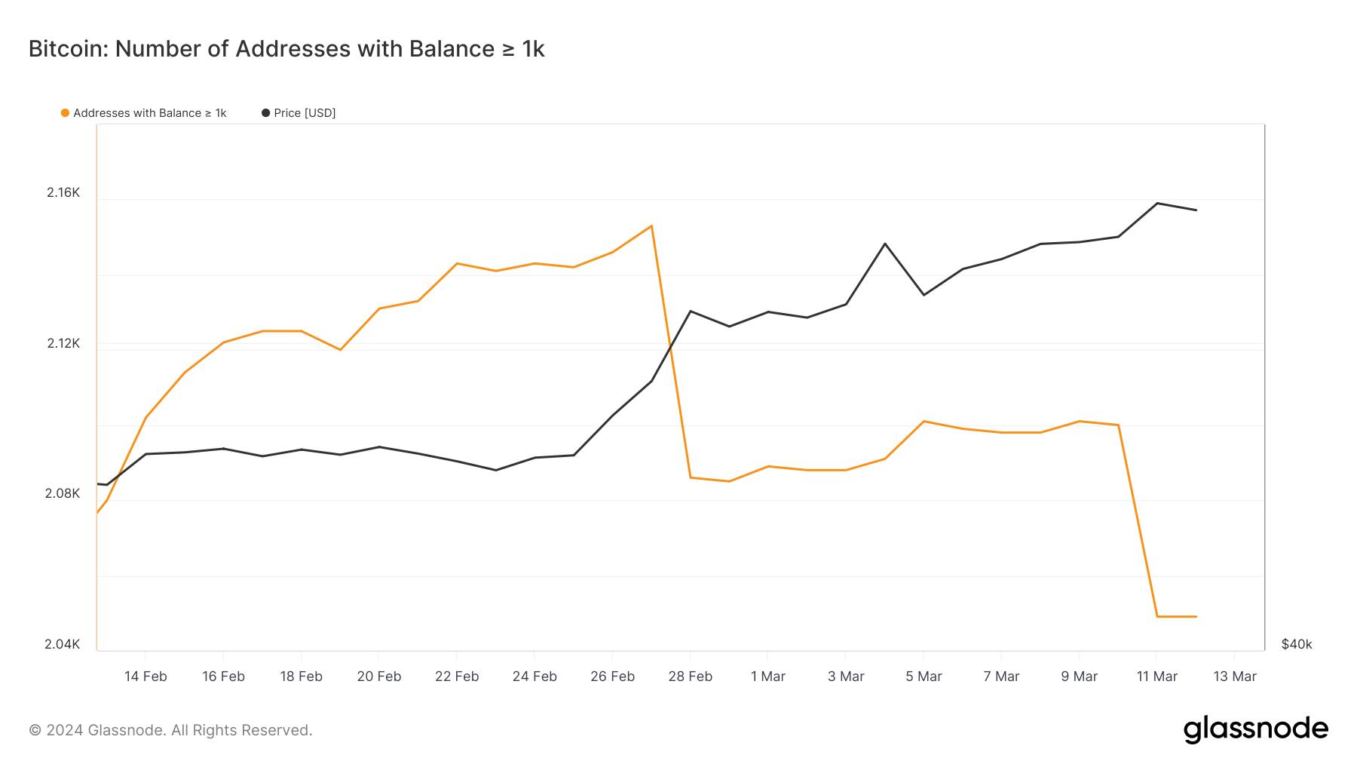This screenshot has height=764, width=1357.
Task: Select the 13 Mar x-axis label
Action: (1234, 677)
